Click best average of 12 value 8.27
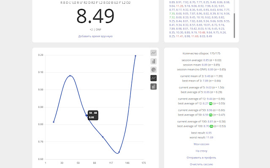270x168 pixels. [x=205, y=103]
